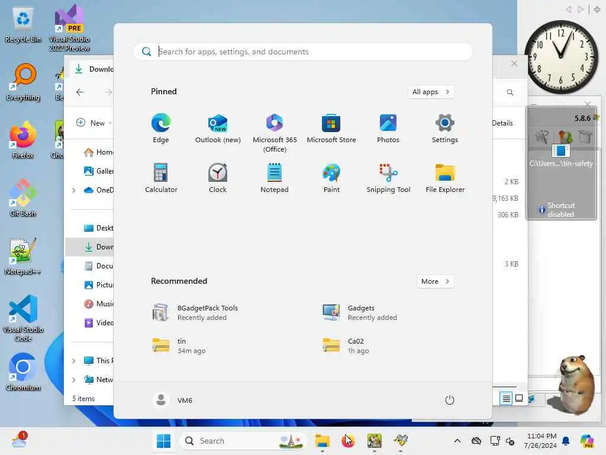Launch the Calculator app

pyautogui.click(x=161, y=178)
